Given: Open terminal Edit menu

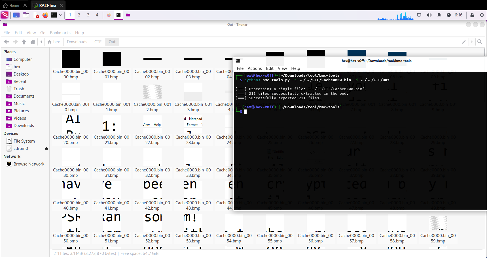Looking at the screenshot, I should point(270,68).
